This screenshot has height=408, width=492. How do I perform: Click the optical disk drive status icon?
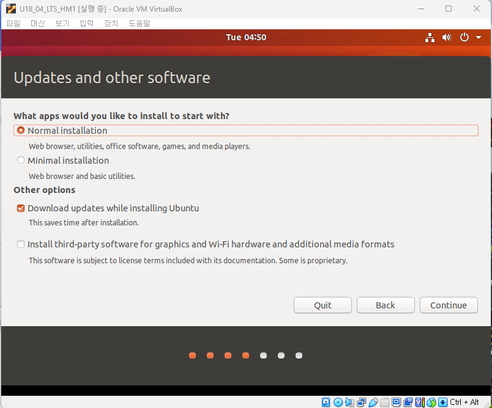338,402
